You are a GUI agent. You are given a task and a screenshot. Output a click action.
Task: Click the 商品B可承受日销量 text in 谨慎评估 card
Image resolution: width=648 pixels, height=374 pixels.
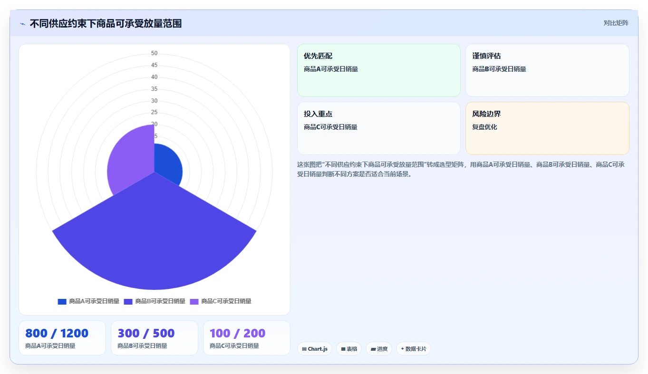pos(499,69)
